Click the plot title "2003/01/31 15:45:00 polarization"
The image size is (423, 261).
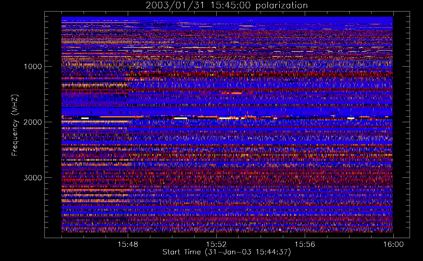(x=227, y=5)
